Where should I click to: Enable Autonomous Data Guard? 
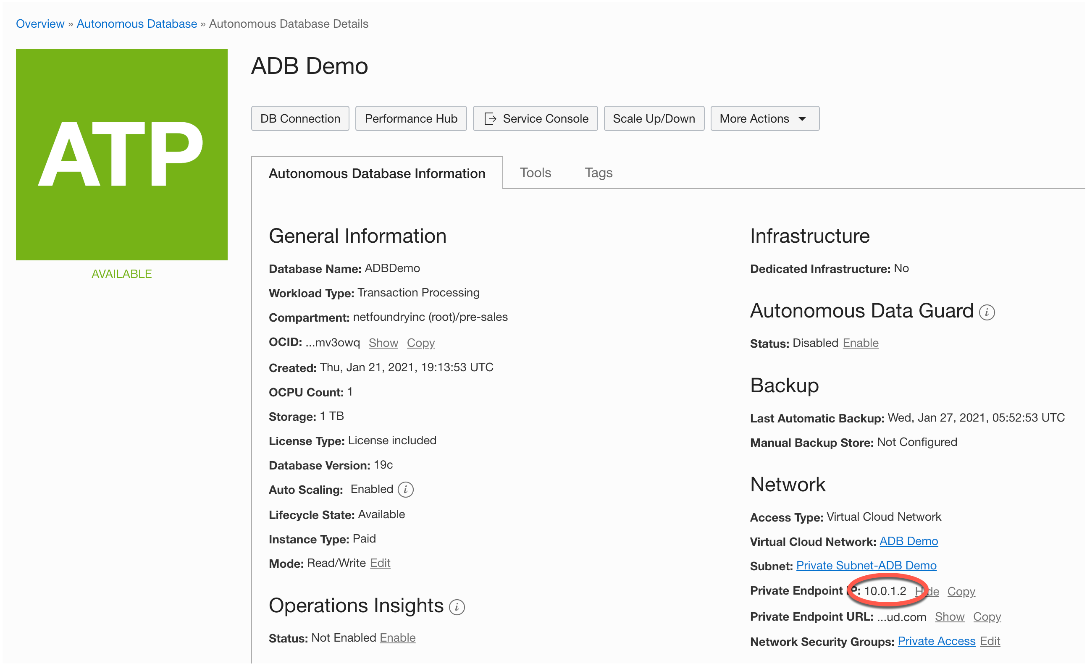click(861, 343)
